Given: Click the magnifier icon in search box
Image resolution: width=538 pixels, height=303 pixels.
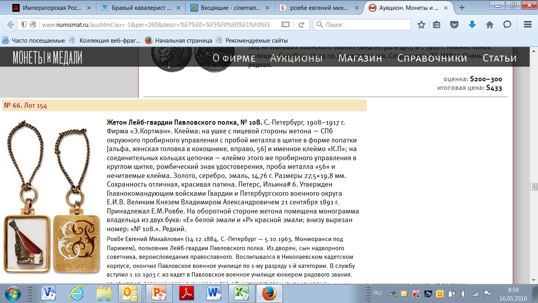Looking at the screenshot, I should coord(319,24).
